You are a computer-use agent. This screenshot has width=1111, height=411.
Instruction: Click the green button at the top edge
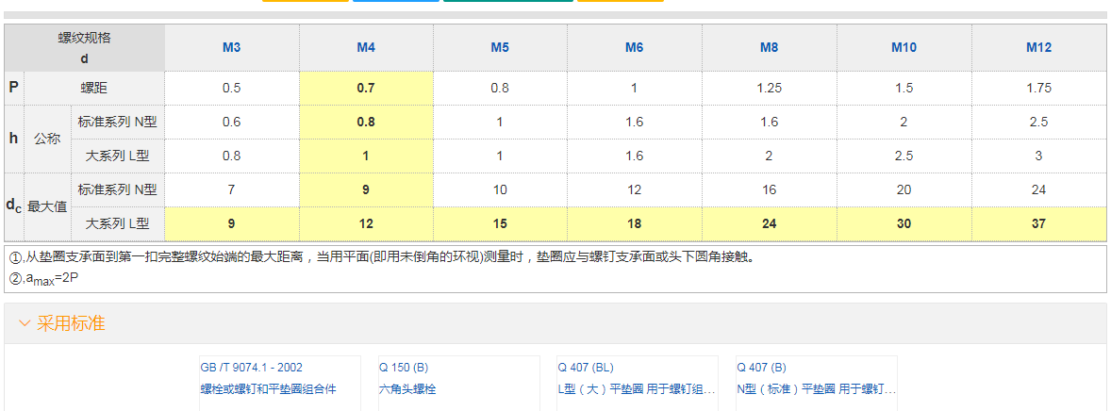pyautogui.click(x=507, y=1)
